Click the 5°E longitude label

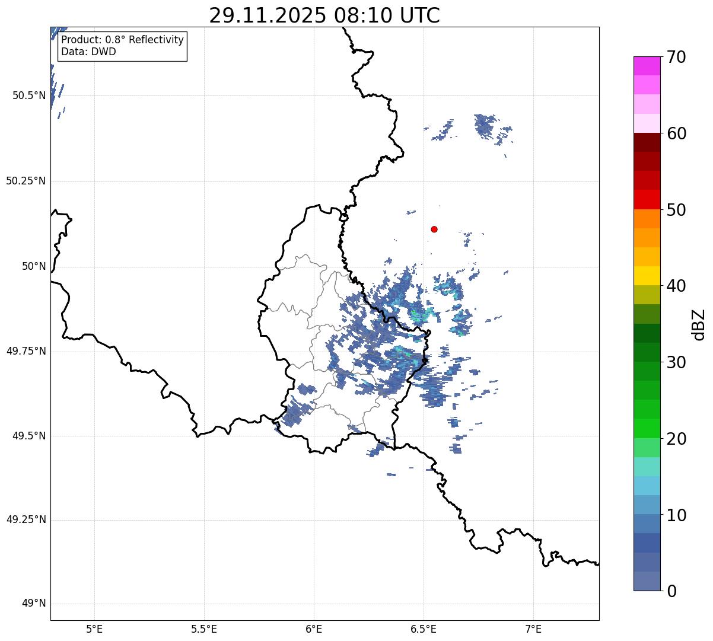click(x=94, y=629)
